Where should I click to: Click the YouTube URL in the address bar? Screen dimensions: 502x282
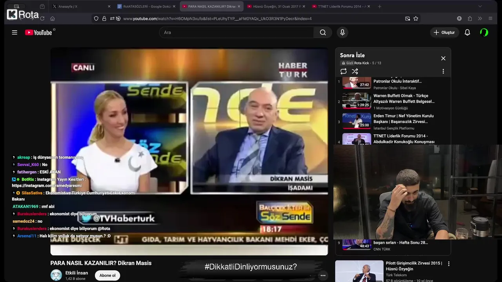coord(217,18)
